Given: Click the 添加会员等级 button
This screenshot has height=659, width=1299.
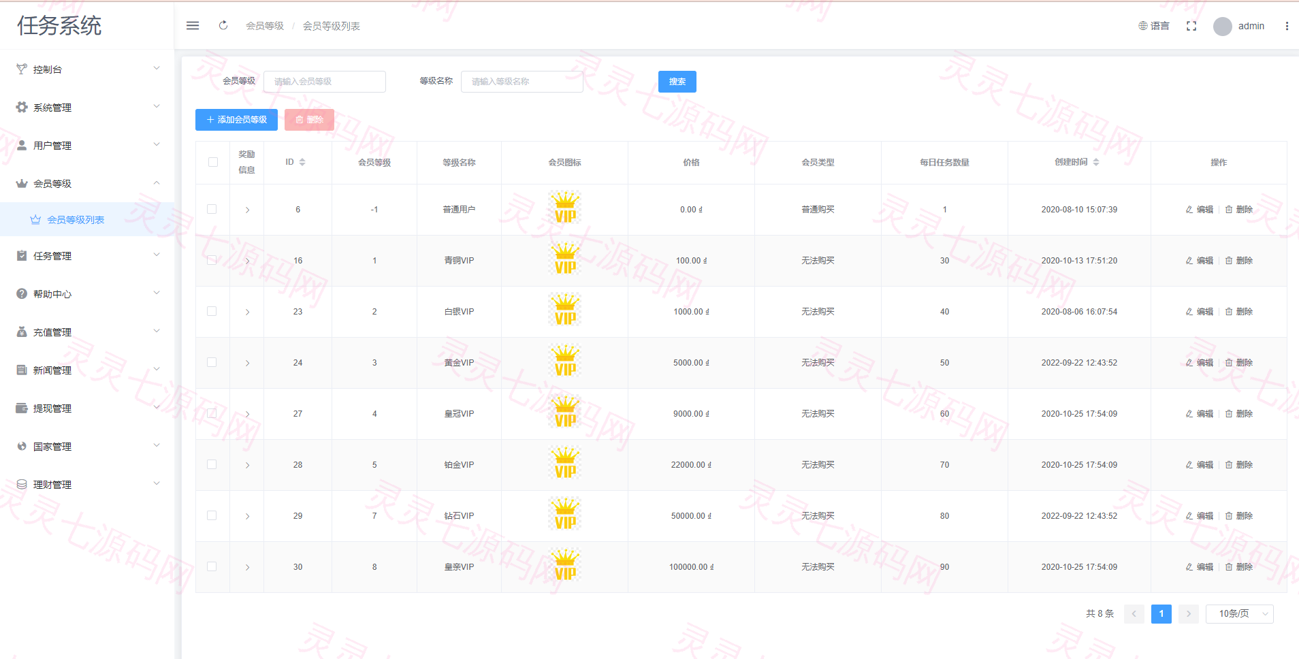Looking at the screenshot, I should [x=236, y=120].
